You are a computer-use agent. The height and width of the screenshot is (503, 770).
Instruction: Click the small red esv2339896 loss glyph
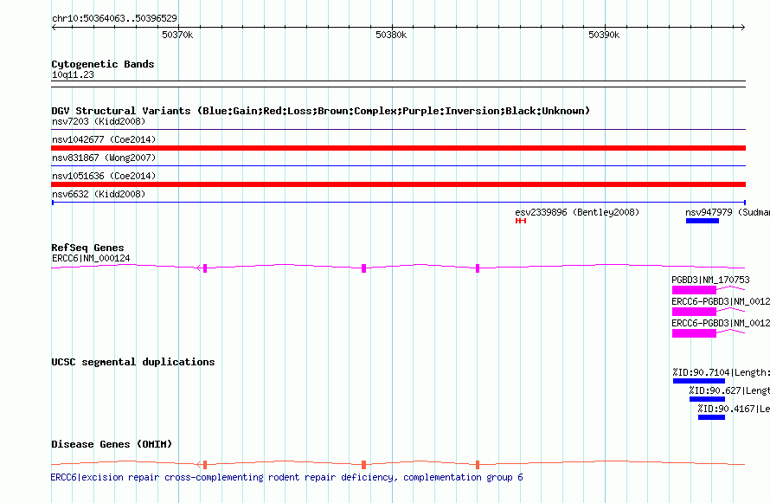coord(521,221)
